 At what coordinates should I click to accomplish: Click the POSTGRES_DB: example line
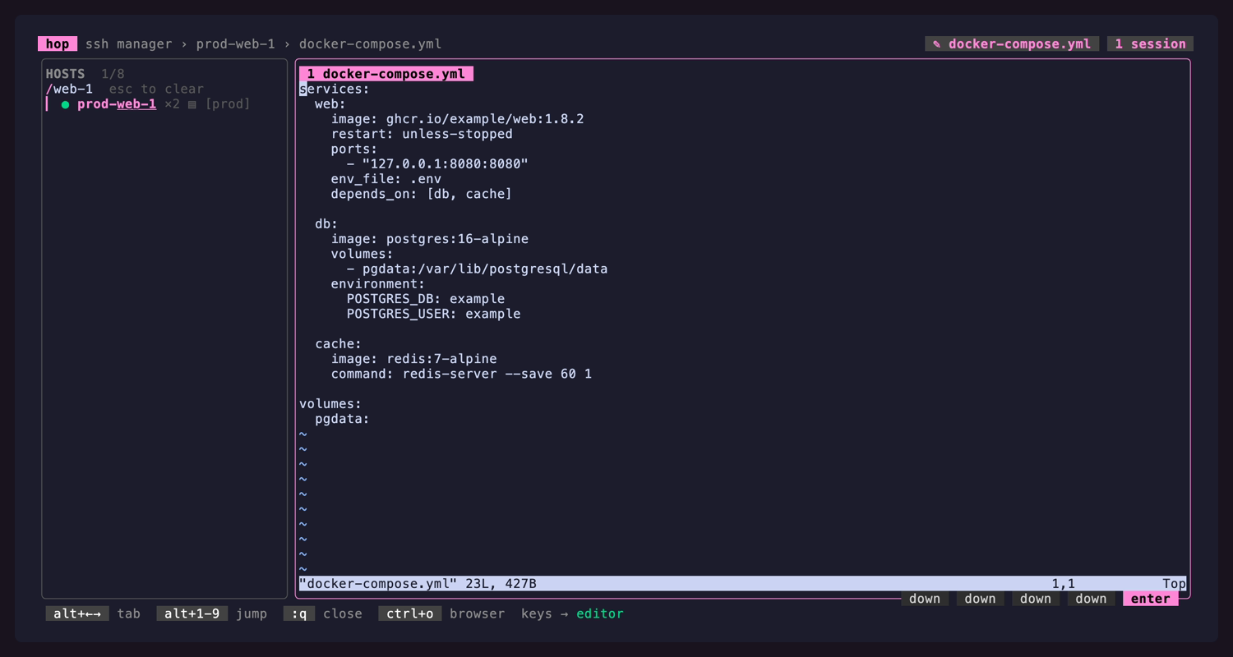(x=425, y=299)
